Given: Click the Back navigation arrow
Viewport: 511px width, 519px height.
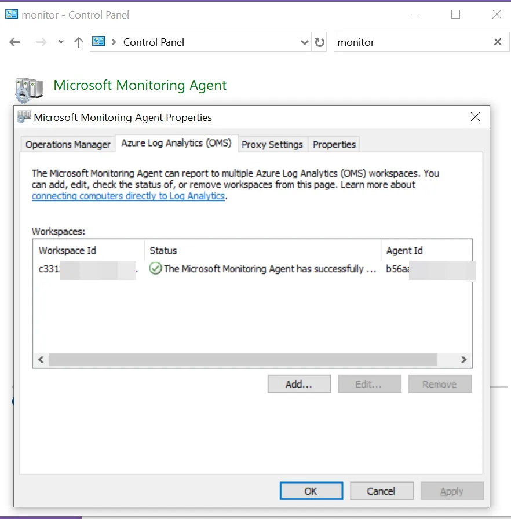Looking at the screenshot, I should coord(16,42).
